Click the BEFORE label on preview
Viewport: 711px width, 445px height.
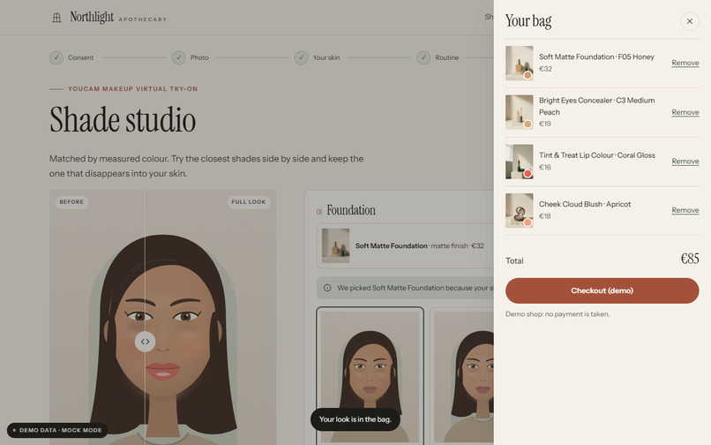[x=71, y=202]
